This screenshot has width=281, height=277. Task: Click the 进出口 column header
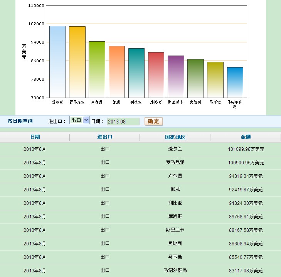104,137
